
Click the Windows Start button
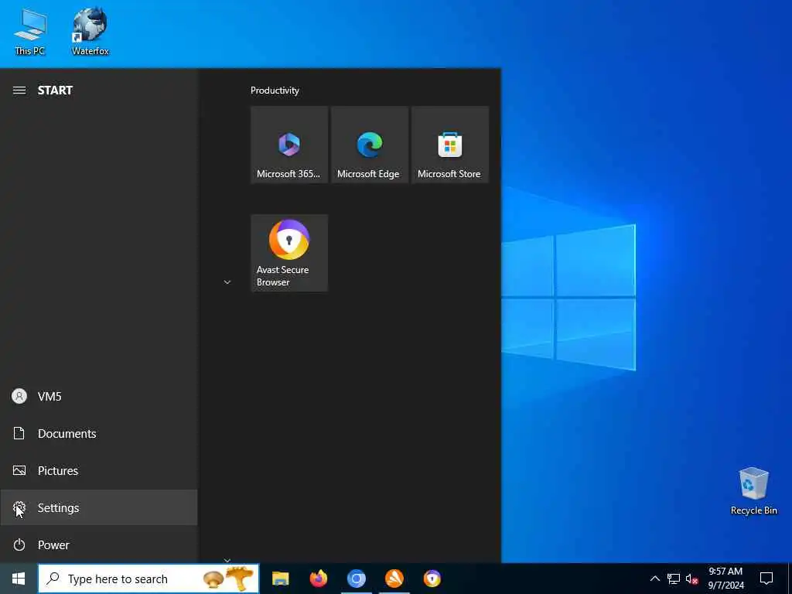[19, 579]
